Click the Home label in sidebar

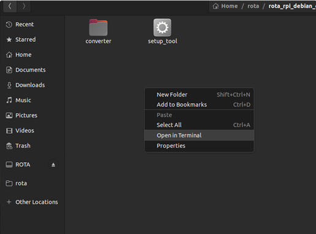click(23, 55)
